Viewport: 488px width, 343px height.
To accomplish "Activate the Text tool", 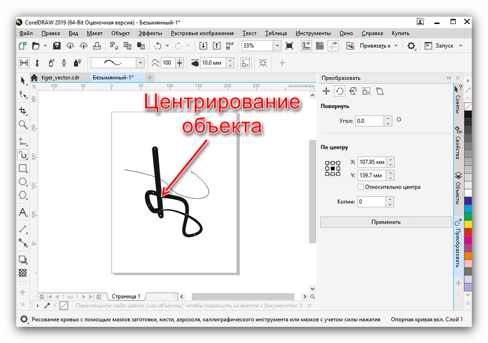I will 23,212.
